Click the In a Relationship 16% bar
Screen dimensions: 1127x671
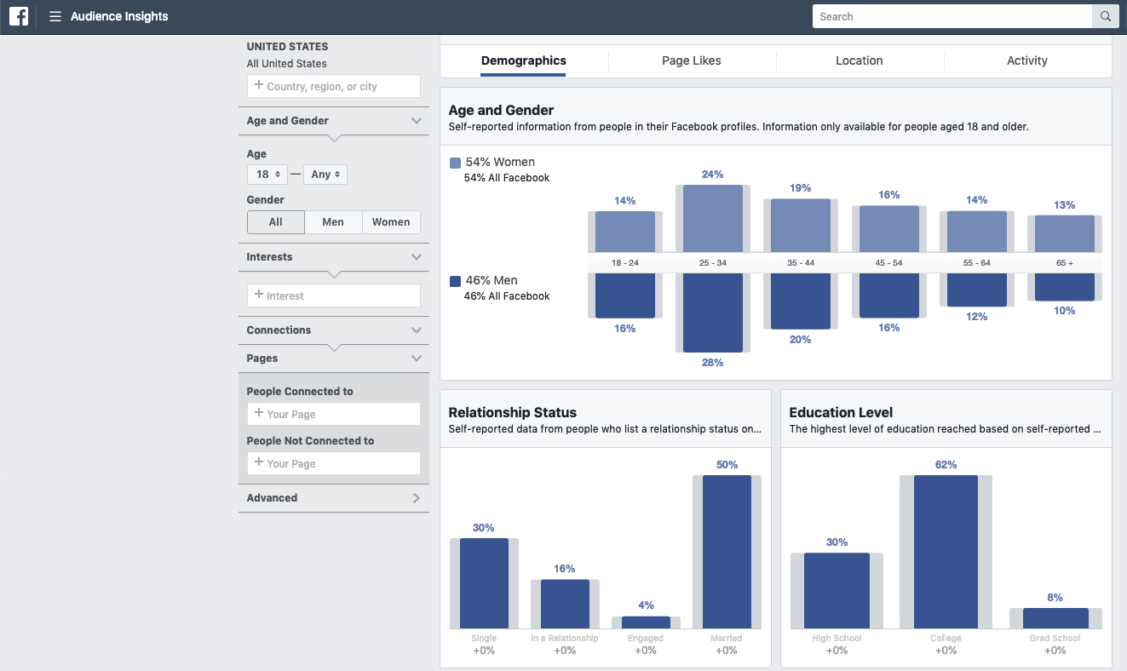[x=565, y=605]
